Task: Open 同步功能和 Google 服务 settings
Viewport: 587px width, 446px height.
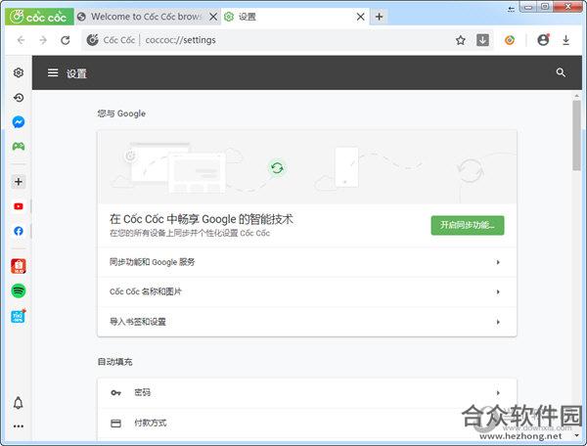Action: 307,262
